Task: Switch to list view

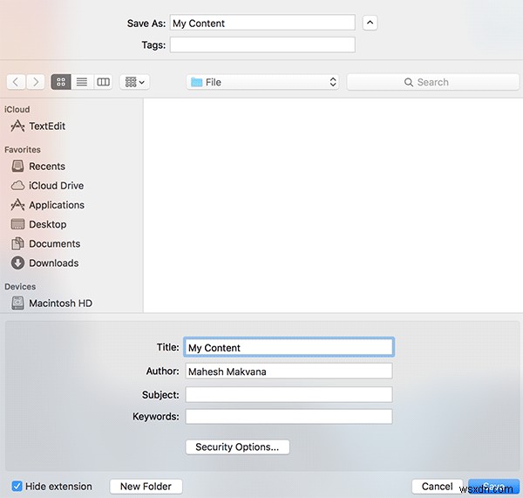Action: 82,82
